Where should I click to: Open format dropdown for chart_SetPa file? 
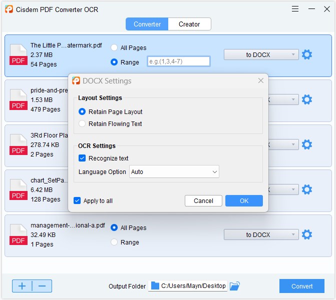point(283,189)
